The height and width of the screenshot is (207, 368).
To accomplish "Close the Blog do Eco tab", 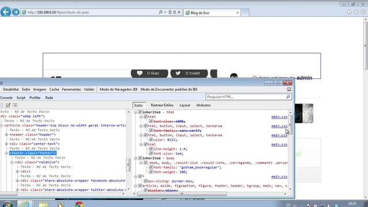I will (x=237, y=13).
